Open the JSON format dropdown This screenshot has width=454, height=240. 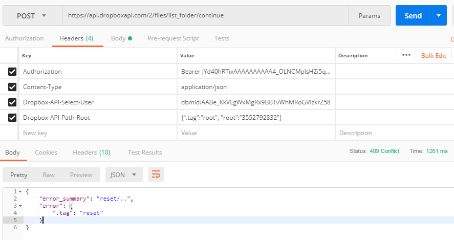124,174
